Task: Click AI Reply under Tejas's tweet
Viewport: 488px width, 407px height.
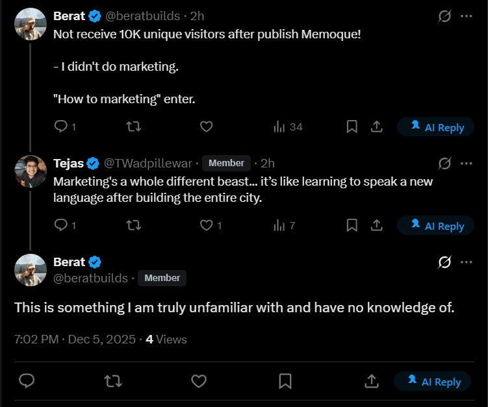Action: 437,226
